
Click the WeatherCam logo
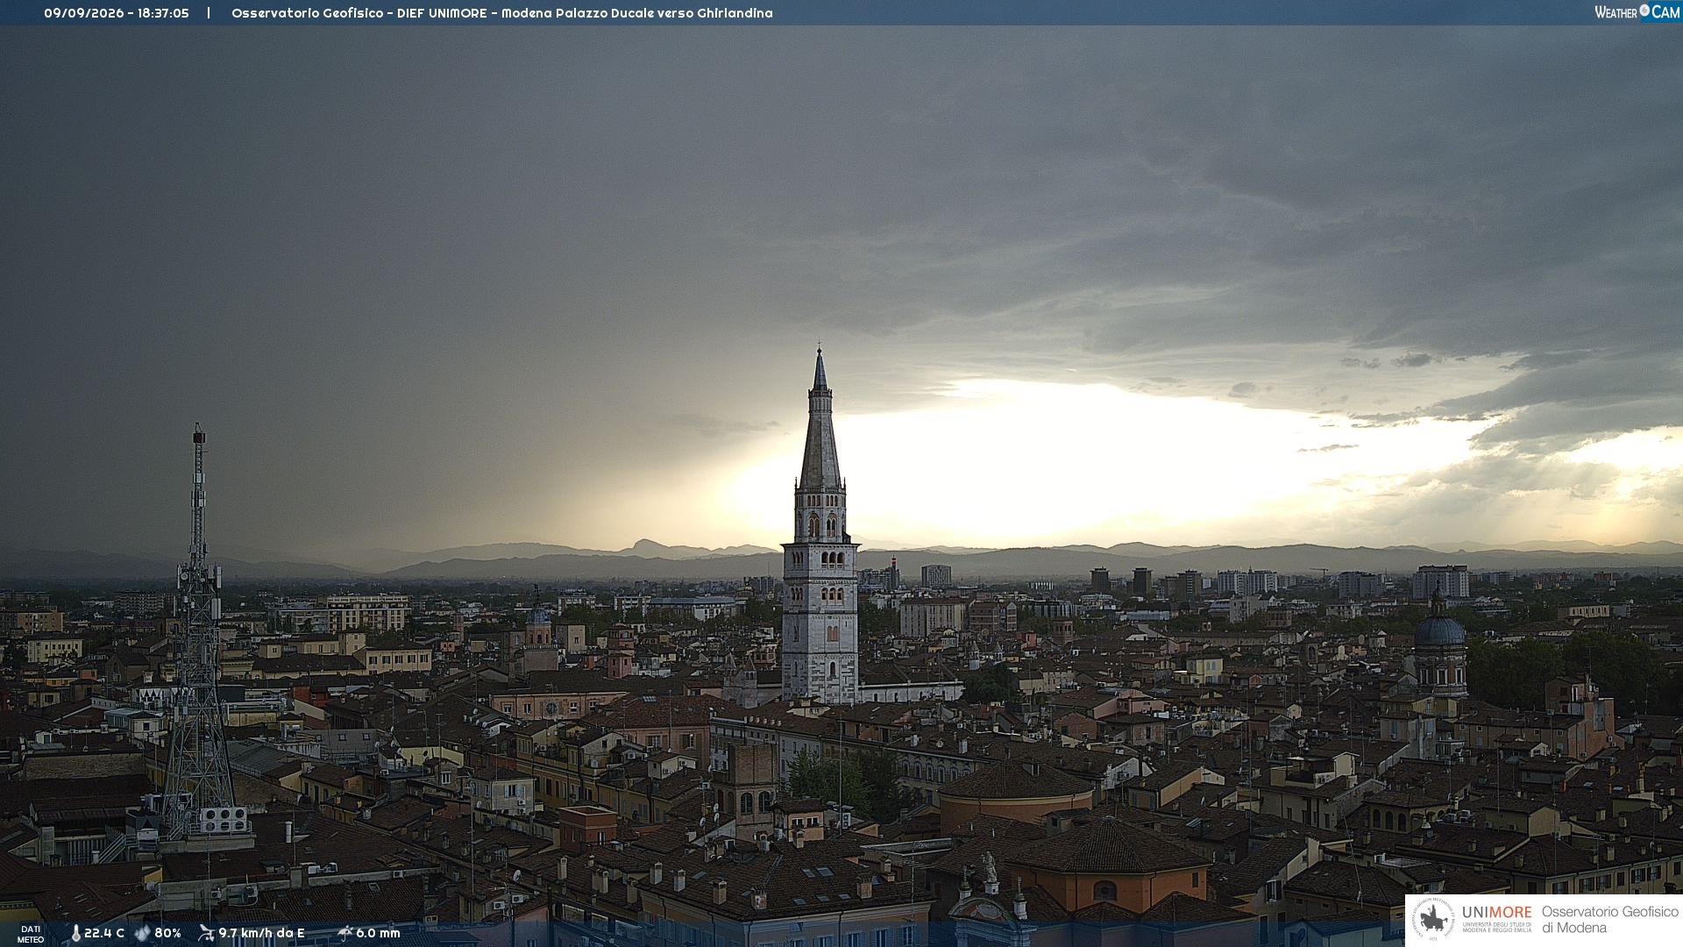pos(1637,12)
